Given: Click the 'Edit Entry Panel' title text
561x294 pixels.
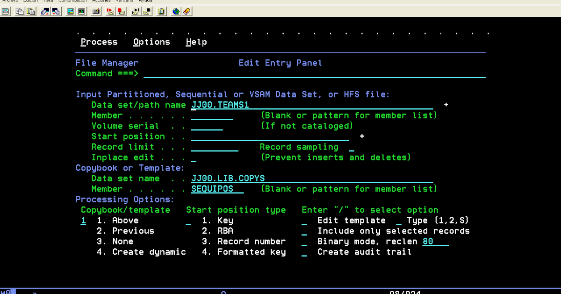Looking at the screenshot, I should (280, 63).
